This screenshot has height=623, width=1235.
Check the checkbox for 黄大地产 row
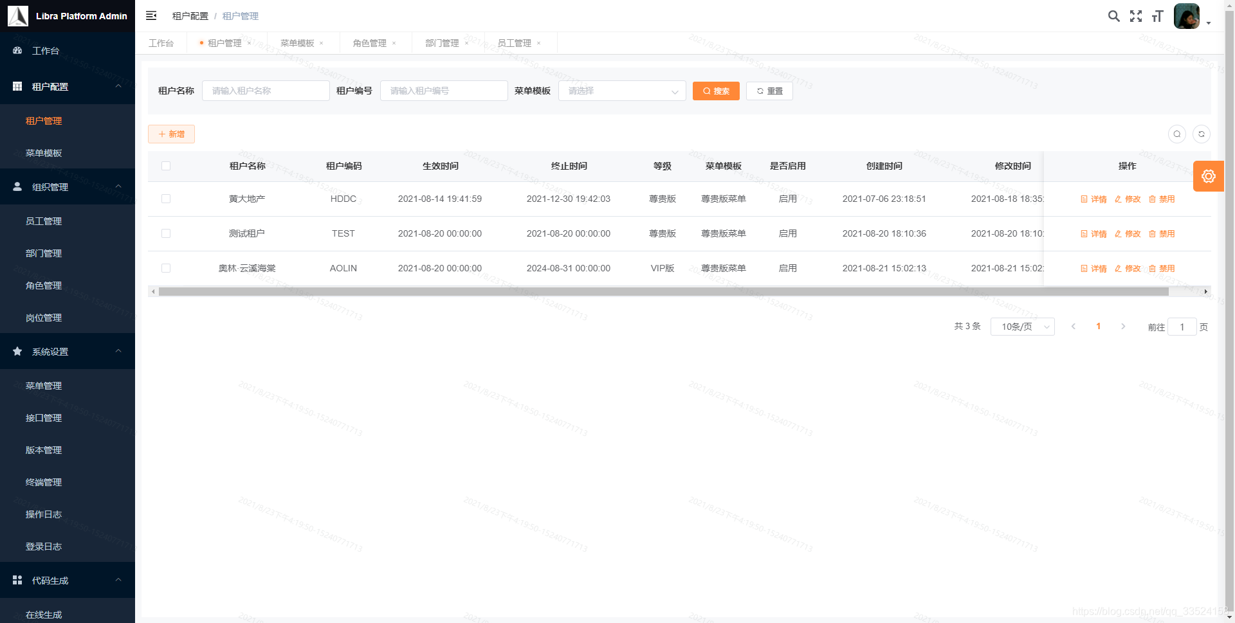point(166,199)
